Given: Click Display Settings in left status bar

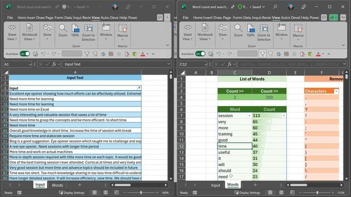Looking at the screenshot, I should pos(72,193).
